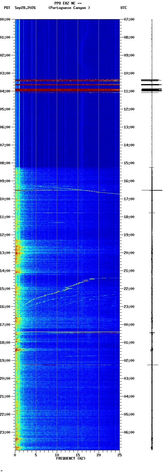Screen dimensions: 165x474
Task: Click the 20 Hz frequency tick label
Action: (x=99, y=455)
